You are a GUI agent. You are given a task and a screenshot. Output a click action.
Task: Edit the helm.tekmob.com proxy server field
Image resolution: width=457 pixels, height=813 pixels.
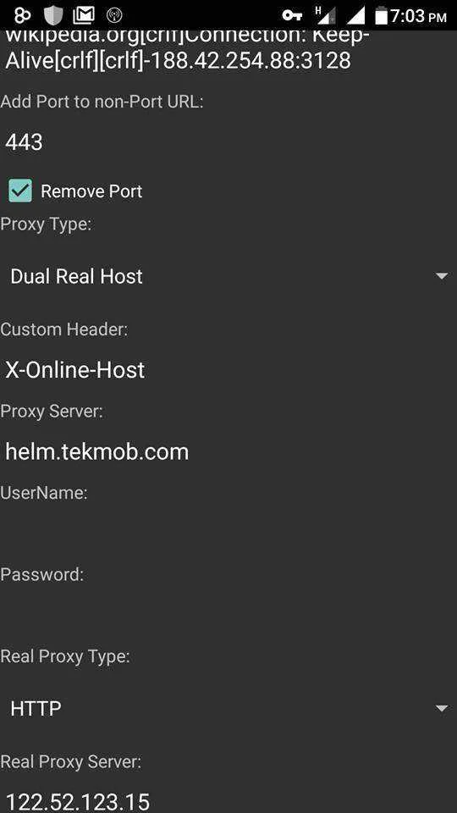(x=228, y=452)
